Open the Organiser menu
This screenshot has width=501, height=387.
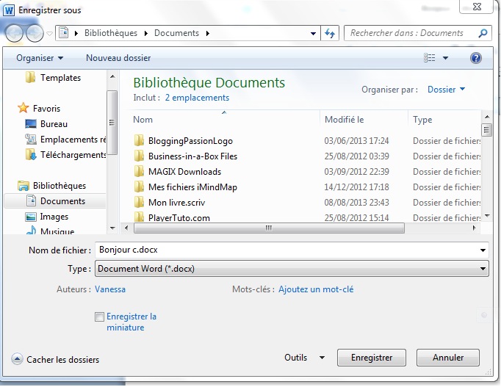tap(40, 57)
